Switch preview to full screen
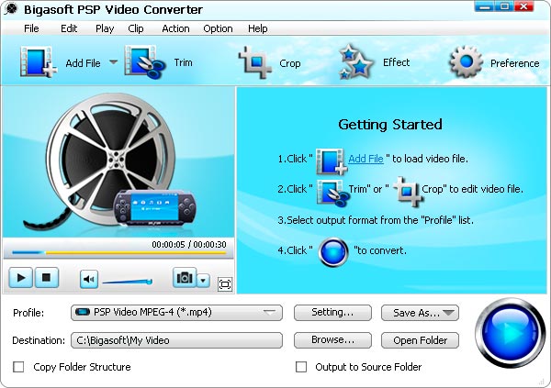The width and height of the screenshot is (551, 388). click(225, 284)
